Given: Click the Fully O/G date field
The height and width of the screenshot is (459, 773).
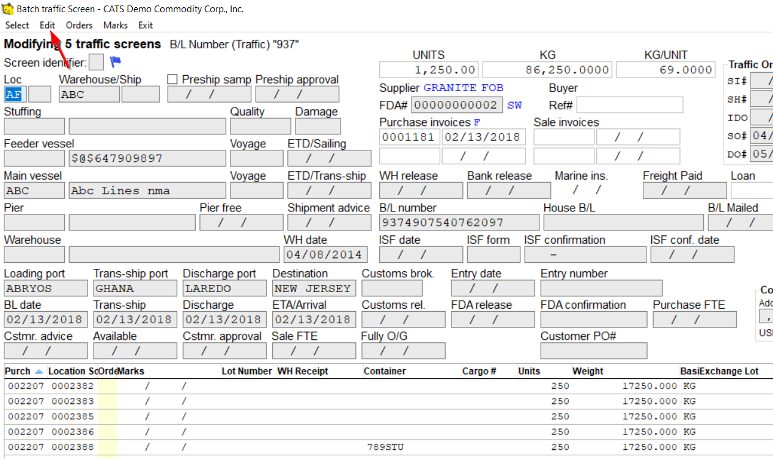Looking at the screenshot, I should 404,351.
